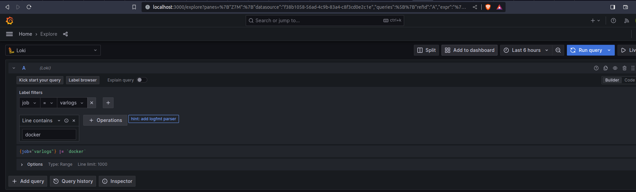Toggle query A visibility eye icon
This screenshot has width=636, height=192.
tap(615, 68)
